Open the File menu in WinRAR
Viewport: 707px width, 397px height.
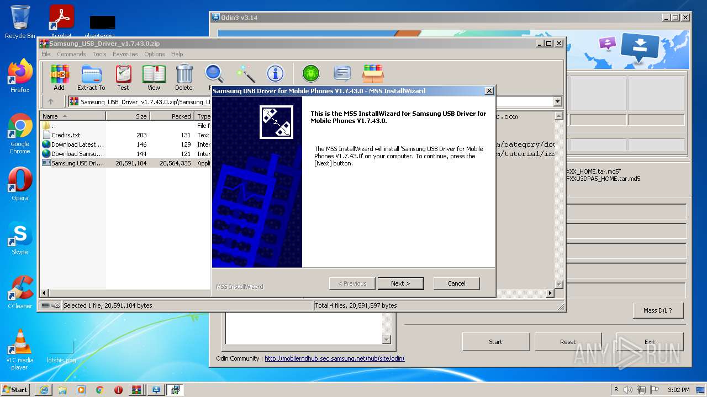pos(46,54)
